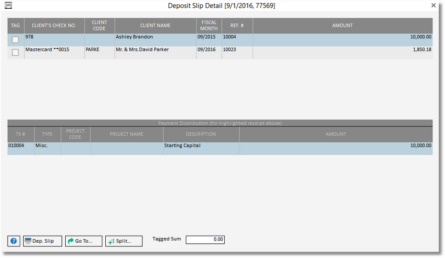
Task: Close the Deposit Slip Detail window
Action: (433, 5)
